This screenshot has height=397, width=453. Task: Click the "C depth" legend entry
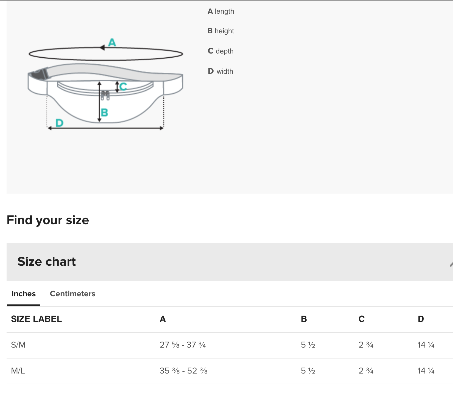pyautogui.click(x=220, y=51)
